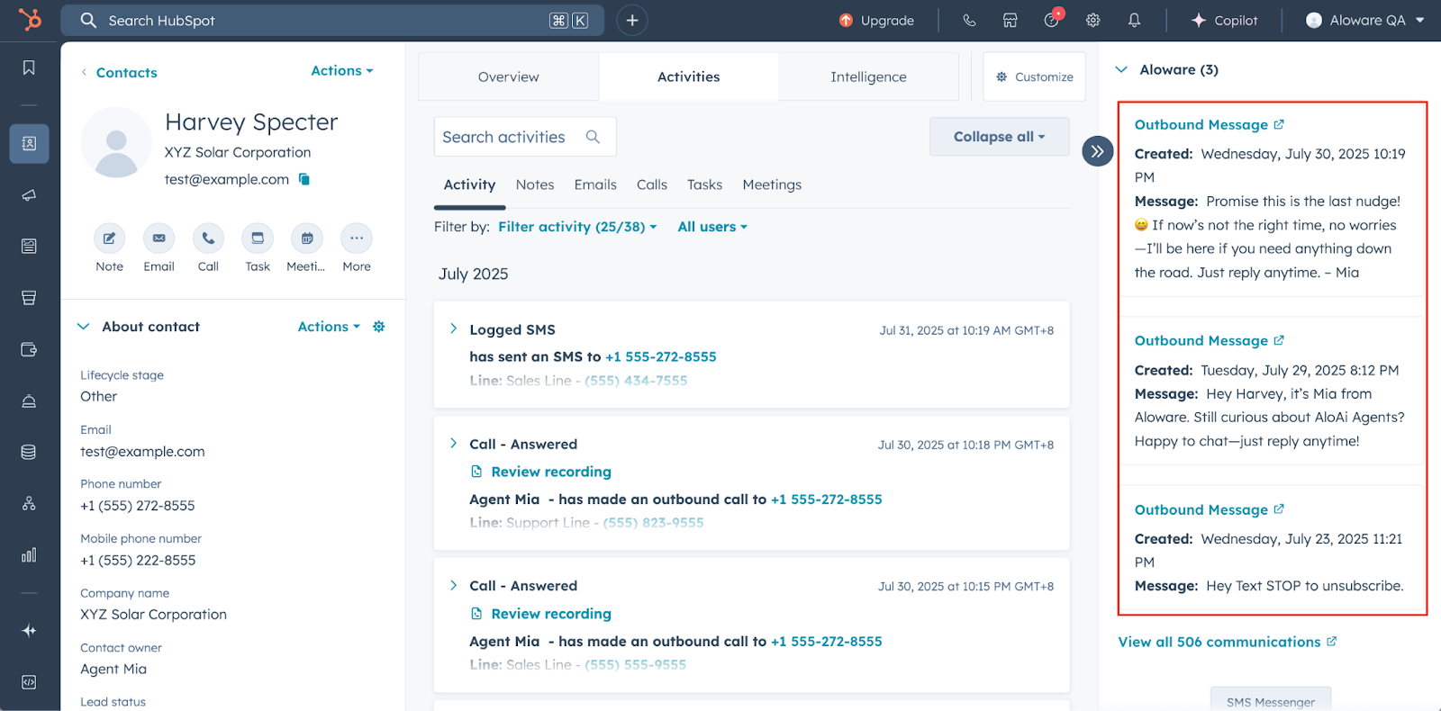This screenshot has height=711, width=1441.
Task: Click phone number link in Logged SMS
Action: coord(661,356)
